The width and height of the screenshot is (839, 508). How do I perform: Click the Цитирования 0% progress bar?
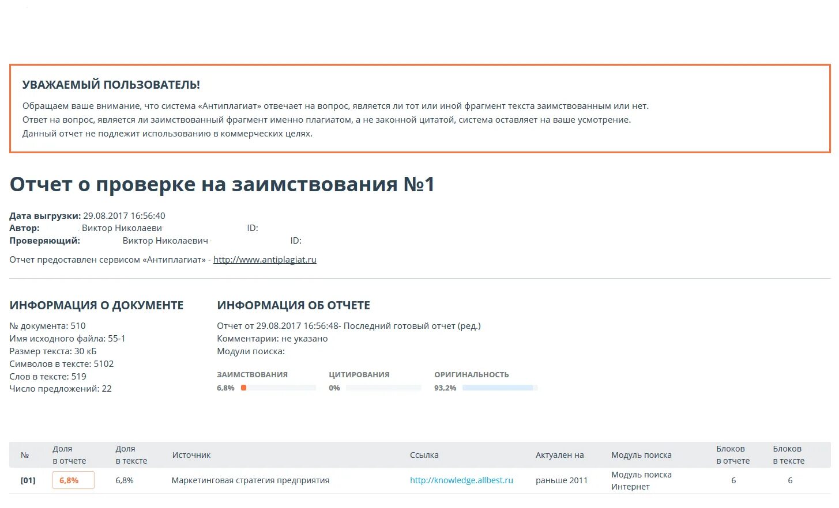point(383,388)
